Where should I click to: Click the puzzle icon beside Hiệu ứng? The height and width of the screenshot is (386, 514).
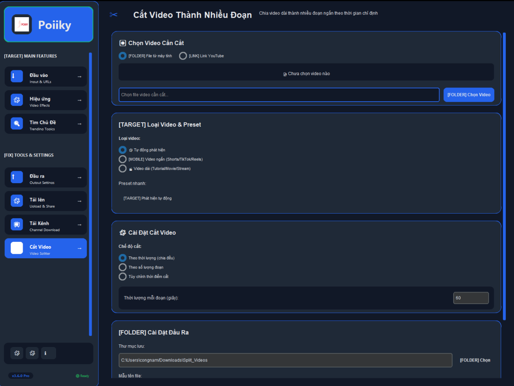pyautogui.click(x=17, y=100)
